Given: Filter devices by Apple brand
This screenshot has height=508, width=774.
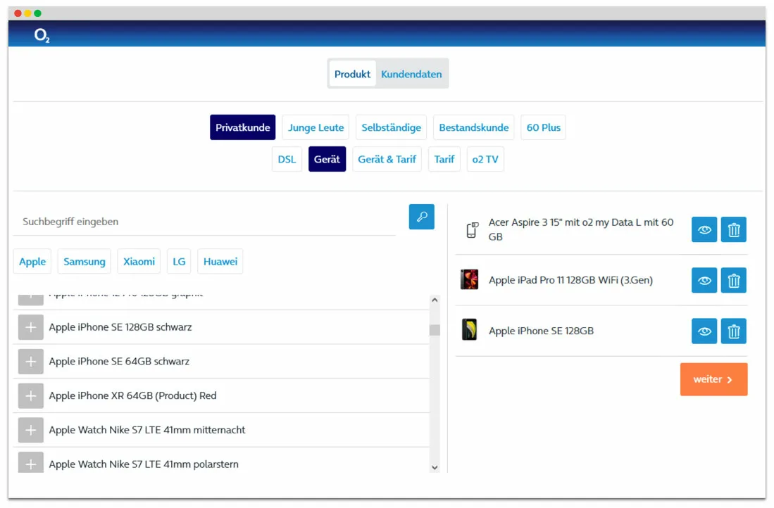Looking at the screenshot, I should (x=32, y=262).
